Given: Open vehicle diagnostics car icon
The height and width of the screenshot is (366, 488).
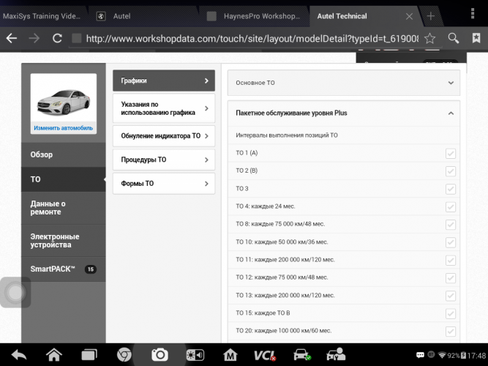Looking at the screenshot, I should coord(302,355).
